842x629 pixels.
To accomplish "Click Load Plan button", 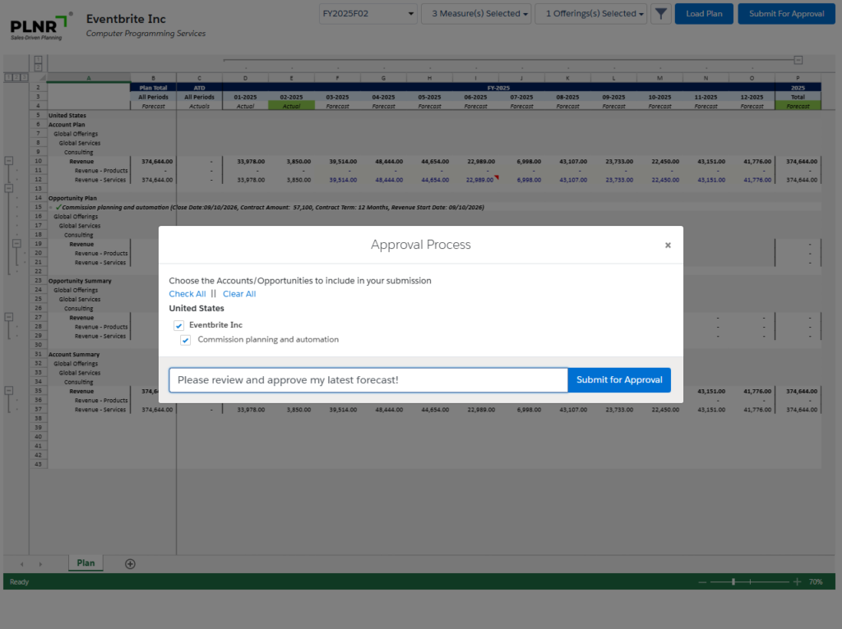I will (x=704, y=14).
